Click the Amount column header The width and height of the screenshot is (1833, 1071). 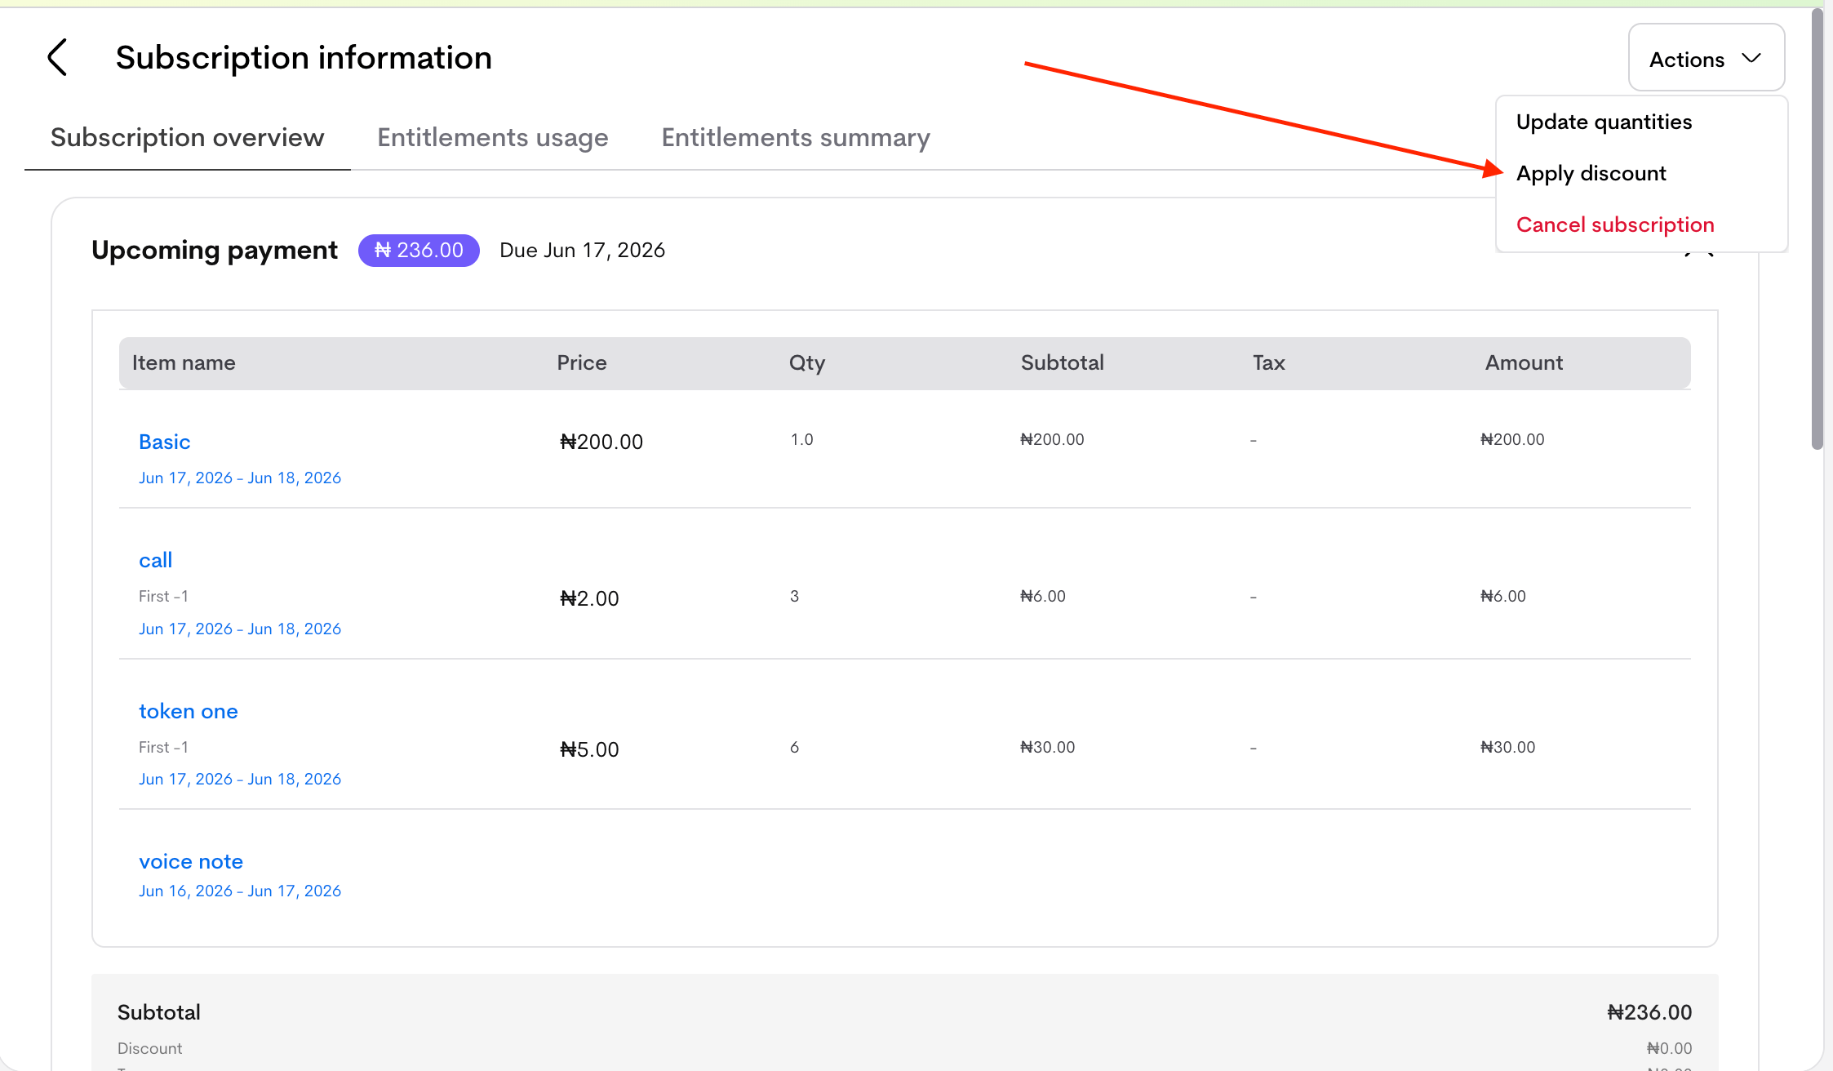1524,362
